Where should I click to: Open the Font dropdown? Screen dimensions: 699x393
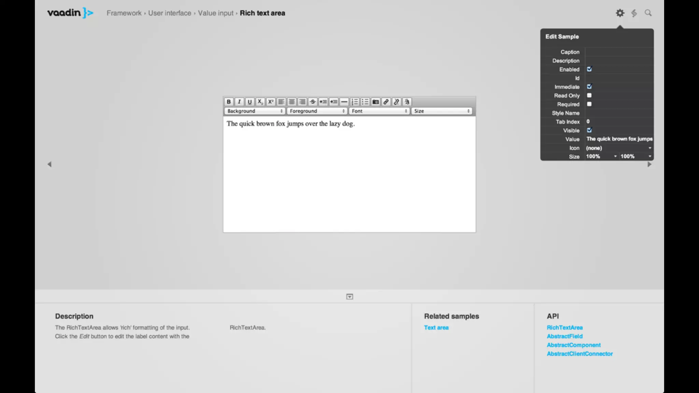379,111
